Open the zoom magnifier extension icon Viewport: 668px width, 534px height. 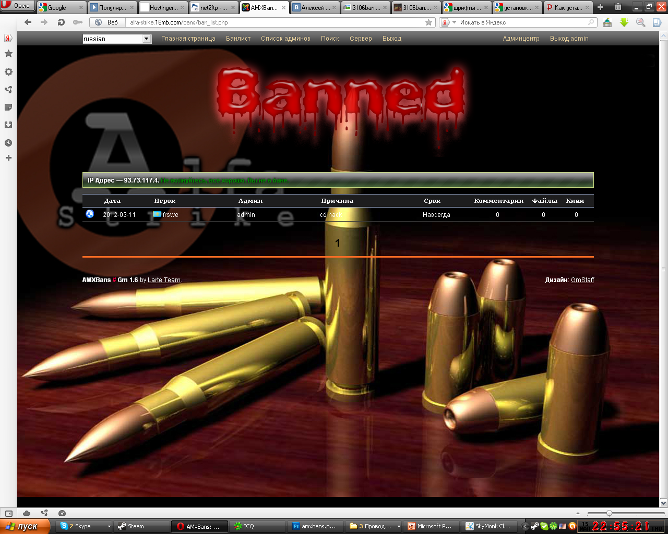click(x=641, y=22)
